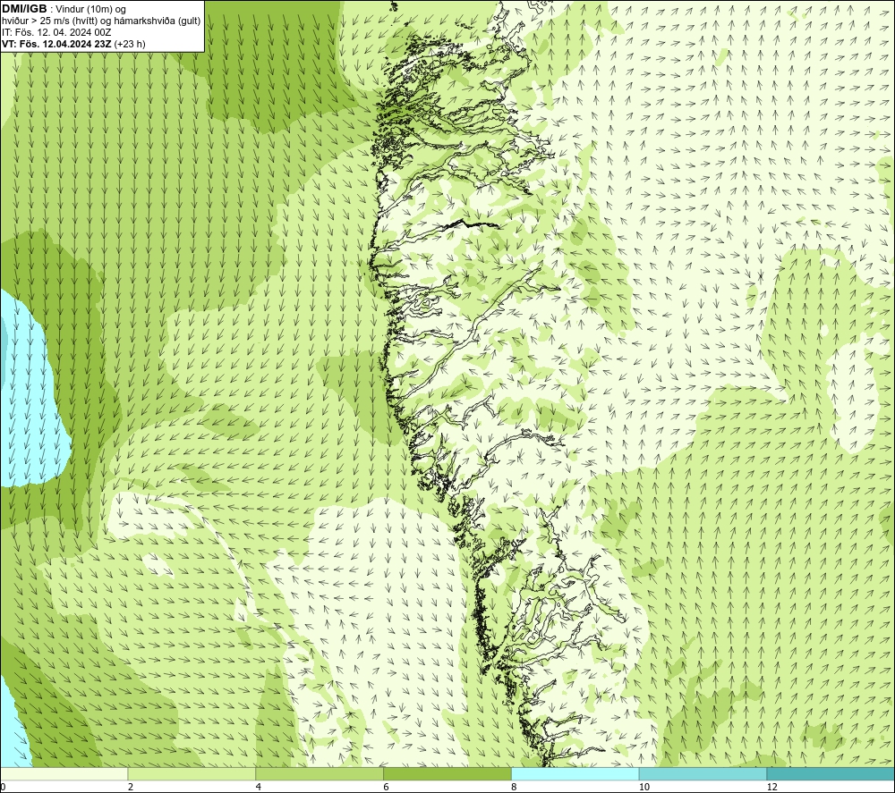Select the palest 0–2 m/s color band
This screenshot has height=793, width=895.
(x=64, y=773)
